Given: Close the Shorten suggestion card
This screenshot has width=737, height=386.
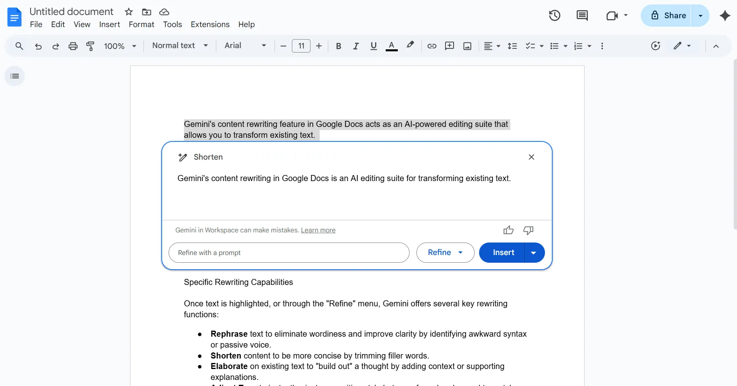Looking at the screenshot, I should point(532,157).
